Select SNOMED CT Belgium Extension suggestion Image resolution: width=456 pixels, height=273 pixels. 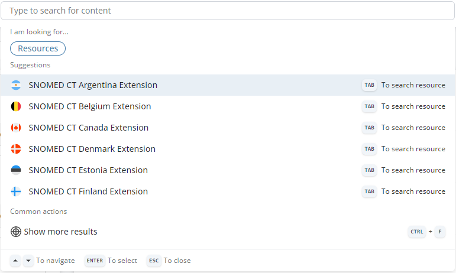coord(90,106)
